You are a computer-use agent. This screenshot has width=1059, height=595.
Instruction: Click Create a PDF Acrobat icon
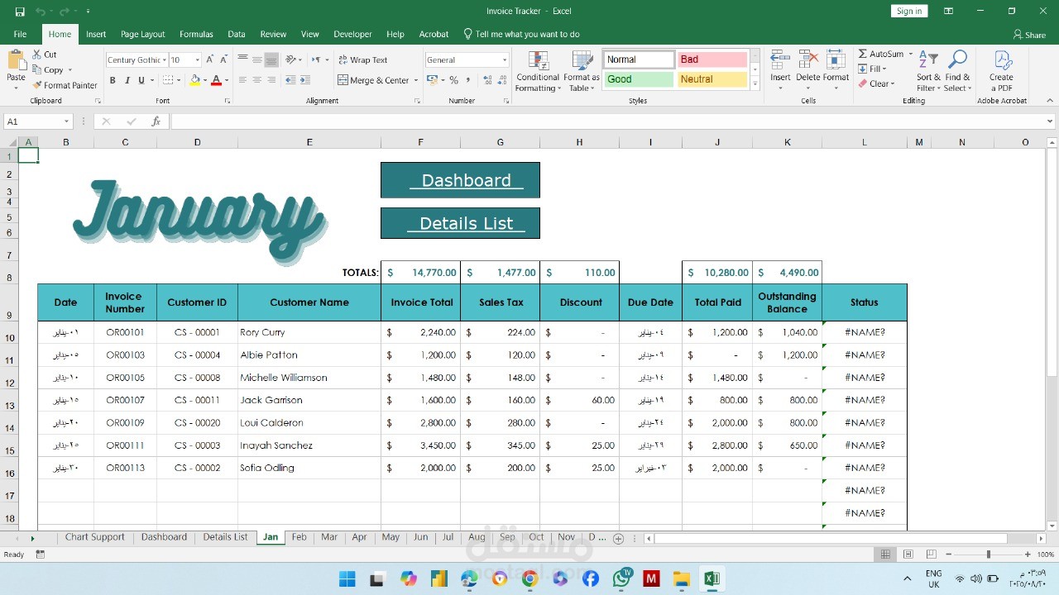(1002, 60)
